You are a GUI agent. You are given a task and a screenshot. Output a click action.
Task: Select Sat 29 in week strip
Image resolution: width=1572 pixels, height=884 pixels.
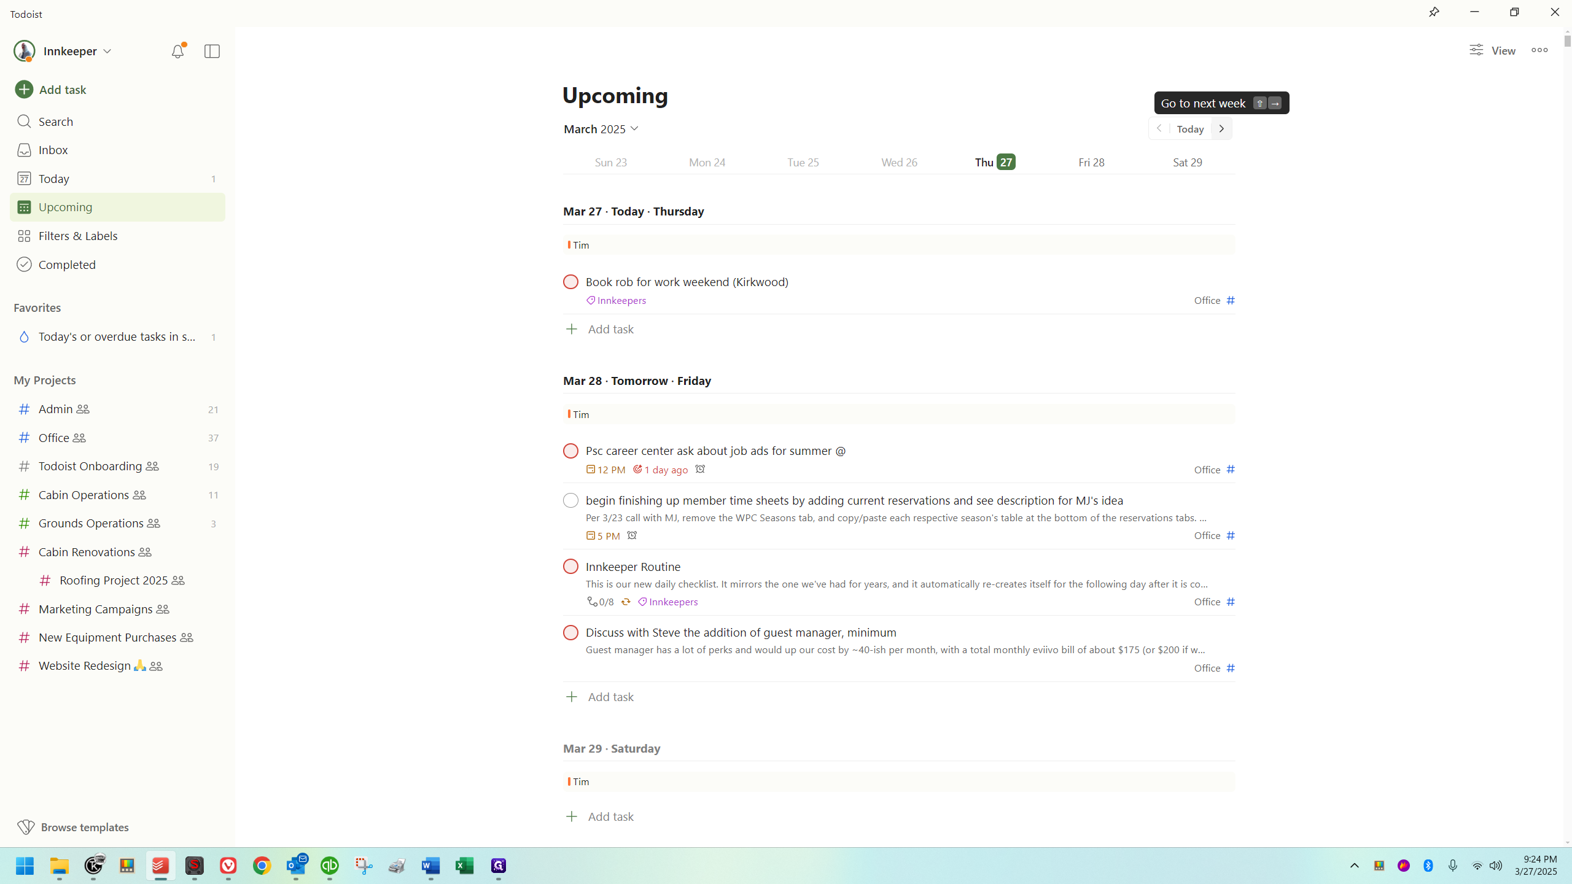coord(1188,162)
